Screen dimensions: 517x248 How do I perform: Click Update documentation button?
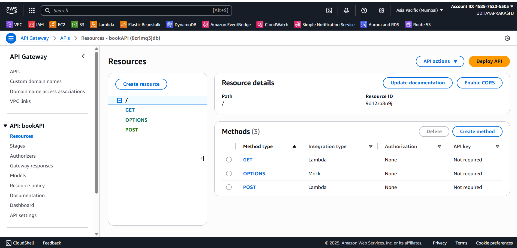coord(417,83)
